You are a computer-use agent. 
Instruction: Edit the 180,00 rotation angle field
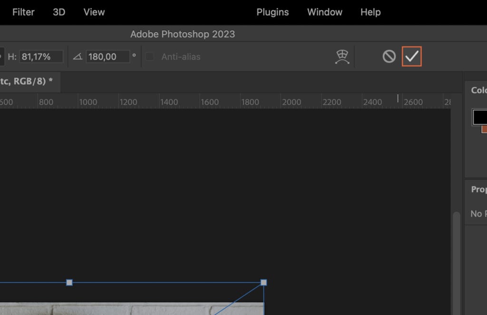tap(108, 56)
